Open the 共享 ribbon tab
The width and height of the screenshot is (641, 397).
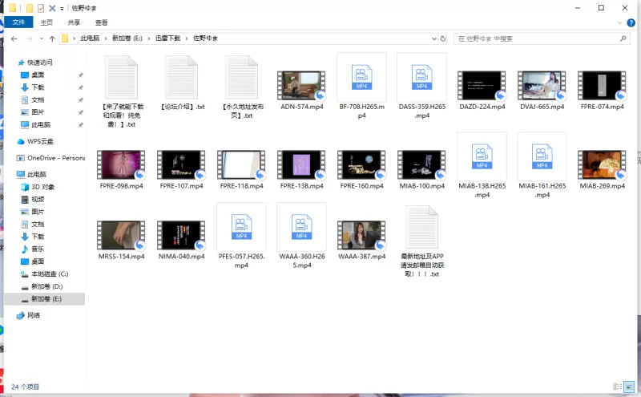coord(74,22)
